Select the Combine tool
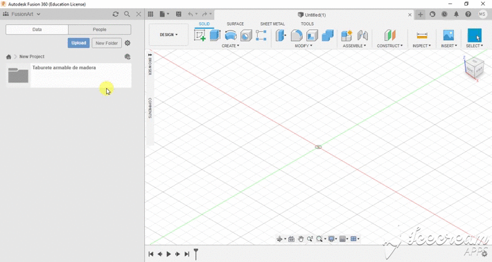This screenshot has height=262, width=492. pyautogui.click(x=328, y=35)
